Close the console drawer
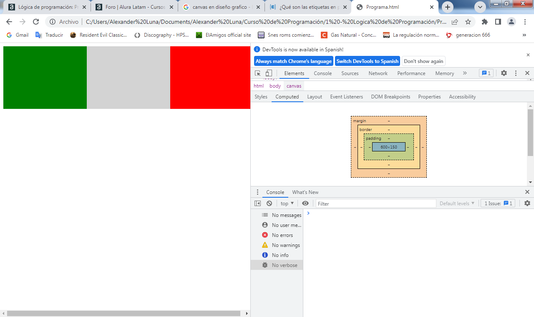This screenshot has height=317, width=534. (527, 192)
